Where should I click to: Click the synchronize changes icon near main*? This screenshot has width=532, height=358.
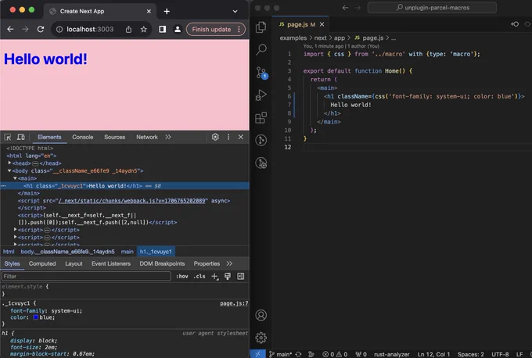coord(298,354)
